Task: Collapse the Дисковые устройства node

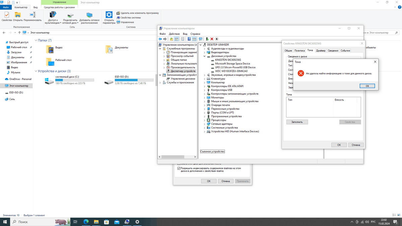Action: click(x=205, y=56)
